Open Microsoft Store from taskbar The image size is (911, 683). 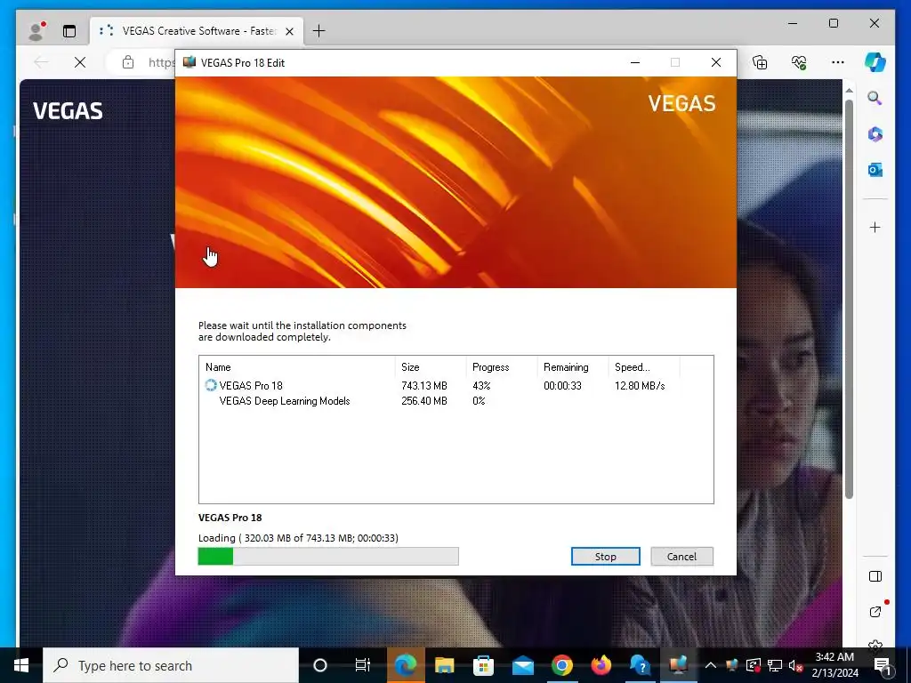pos(483,665)
